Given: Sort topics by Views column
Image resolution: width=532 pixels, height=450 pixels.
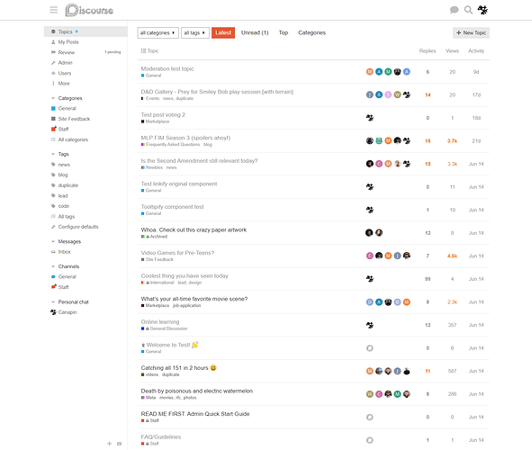Looking at the screenshot, I should pos(452,51).
